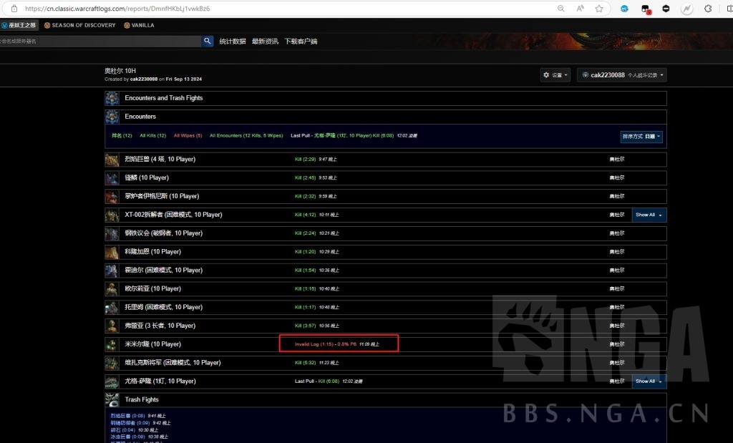The height and width of the screenshot is (443, 733).
Task: Click the 掌炉者伊格尼斯 boss portrait icon
Action: point(112,196)
